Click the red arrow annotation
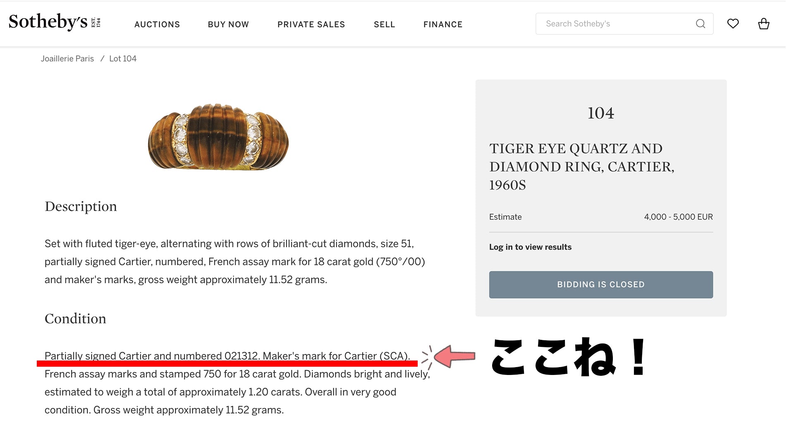794x446 pixels. tap(454, 356)
